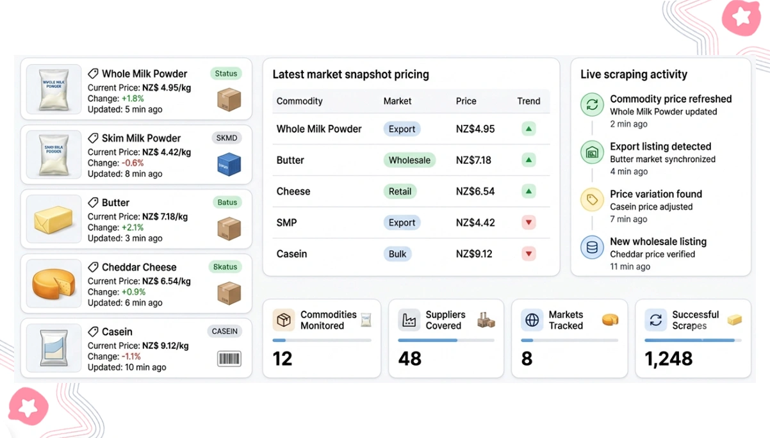Sort by the Commodity column header

pos(299,101)
